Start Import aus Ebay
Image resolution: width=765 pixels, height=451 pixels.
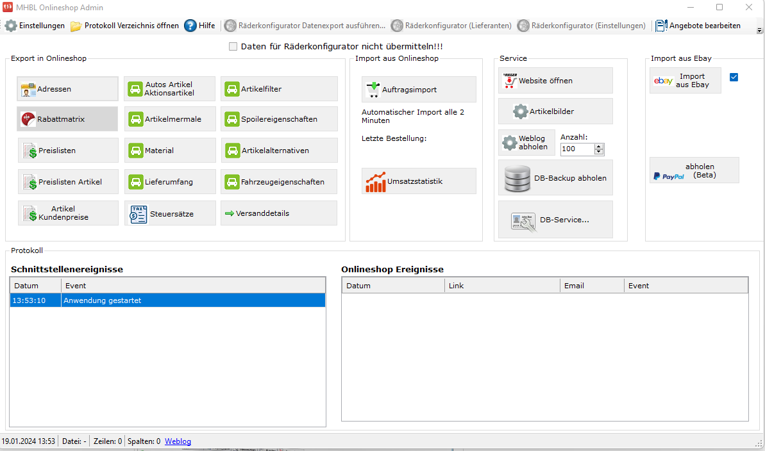685,81
